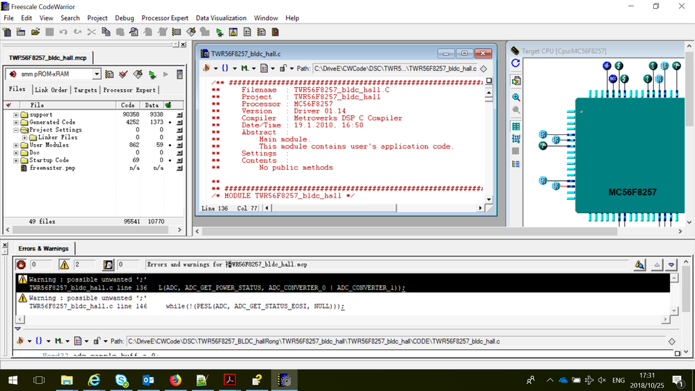Toggle the target mark for the User Modules row
The height and width of the screenshot is (391, 695).
pos(170,145)
